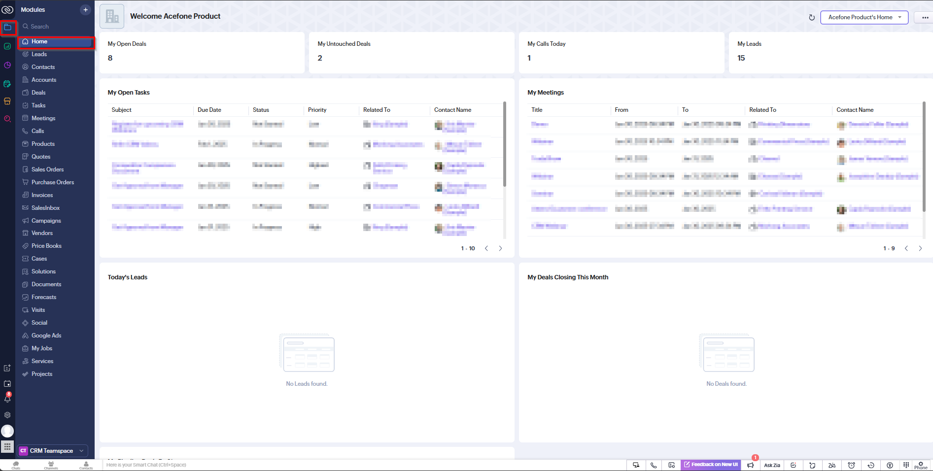This screenshot has width=933, height=471.
Task: Click the Smart Chat input box
Action: [365, 465]
